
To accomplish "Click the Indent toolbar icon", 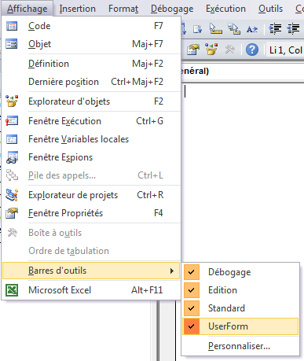I will tap(275, 29).
